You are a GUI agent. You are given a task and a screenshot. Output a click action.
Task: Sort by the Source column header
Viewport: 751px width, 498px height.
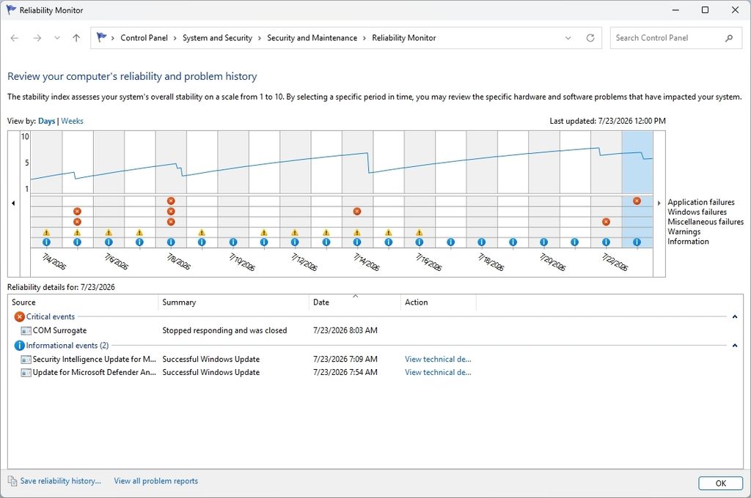click(x=83, y=302)
